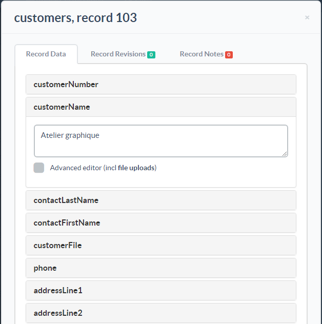Open the customerFile accordion section
Screen dimensions: 322x324
point(161,245)
